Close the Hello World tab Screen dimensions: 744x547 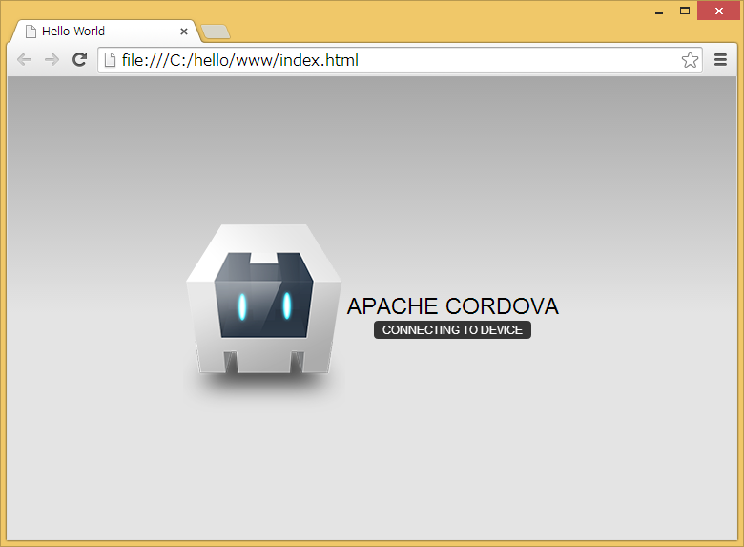(184, 32)
